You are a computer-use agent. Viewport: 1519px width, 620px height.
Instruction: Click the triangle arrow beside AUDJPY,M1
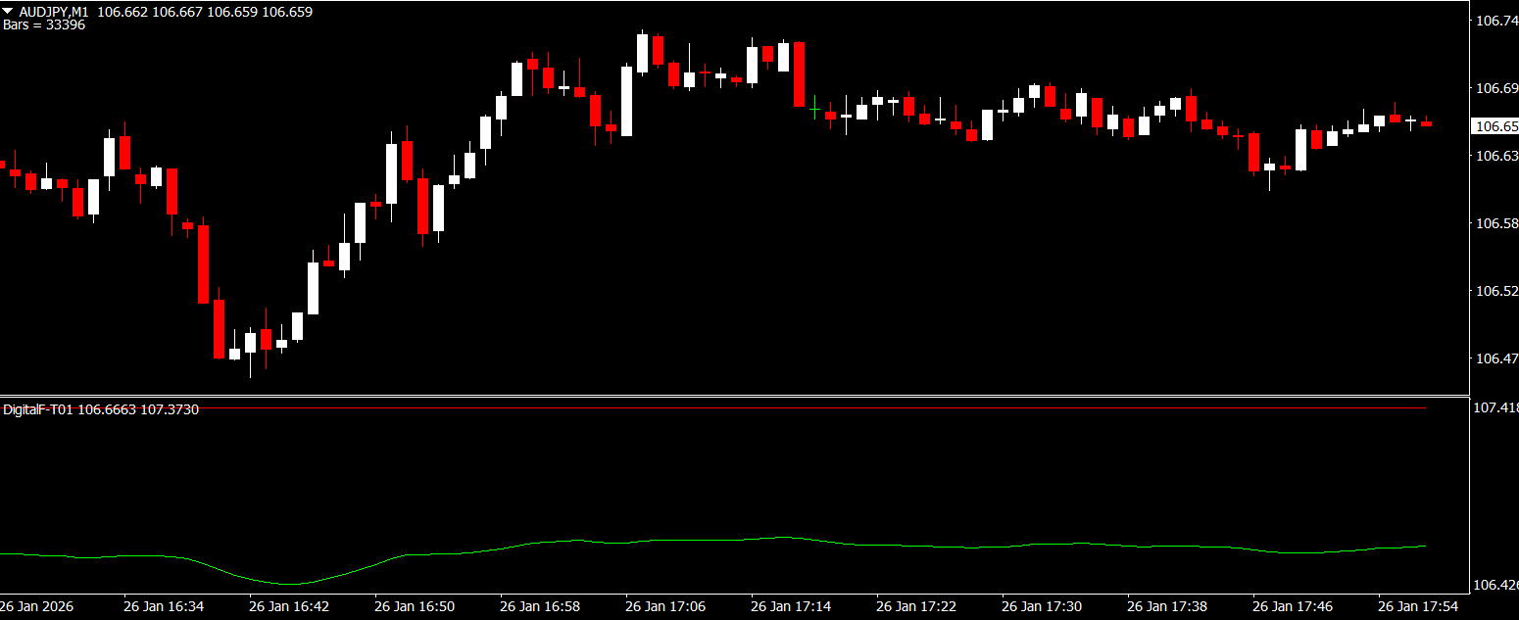[x=8, y=12]
